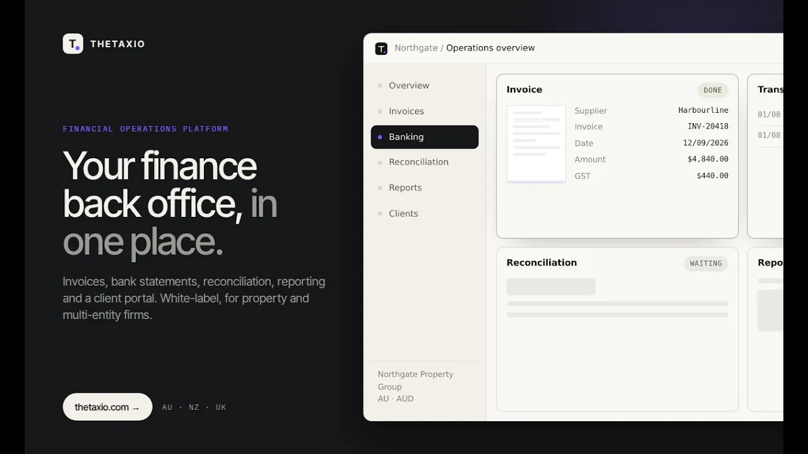Click the small T logo in app breadcrumb
808x454 pixels.
381,49
